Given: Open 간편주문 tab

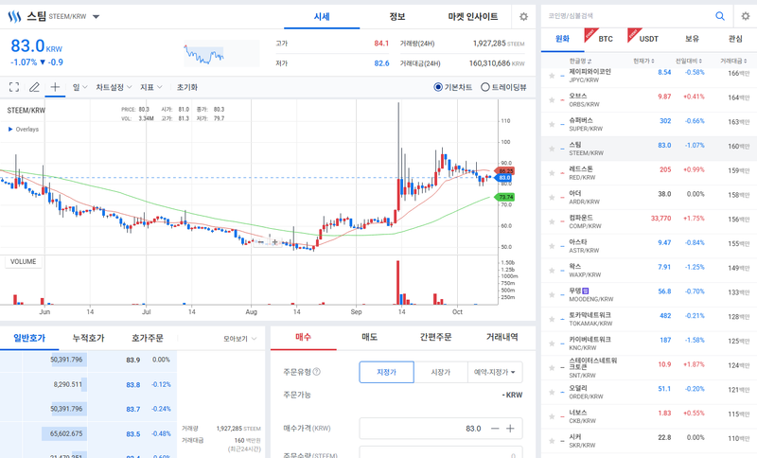Looking at the screenshot, I should [x=435, y=337].
